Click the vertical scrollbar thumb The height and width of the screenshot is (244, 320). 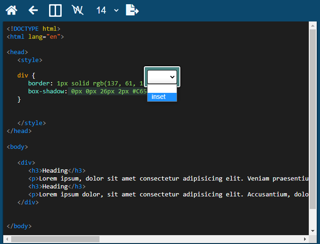[x=313, y=119]
